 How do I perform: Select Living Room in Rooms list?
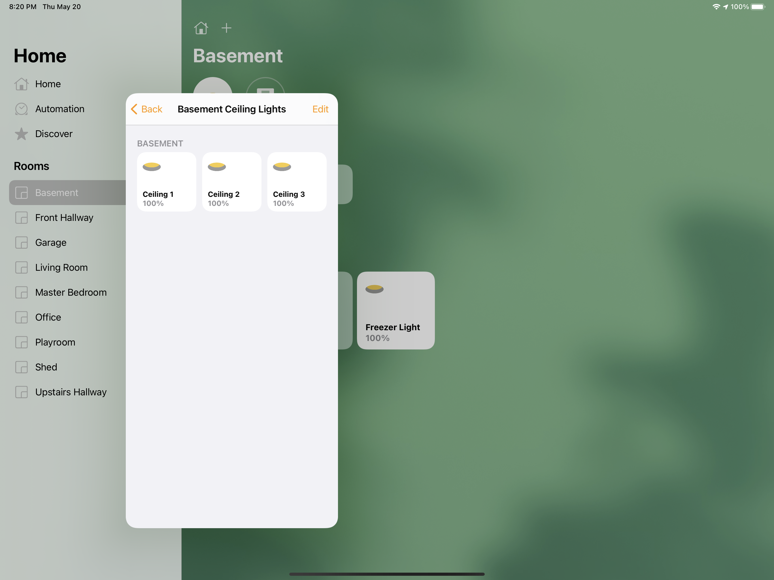tap(61, 268)
